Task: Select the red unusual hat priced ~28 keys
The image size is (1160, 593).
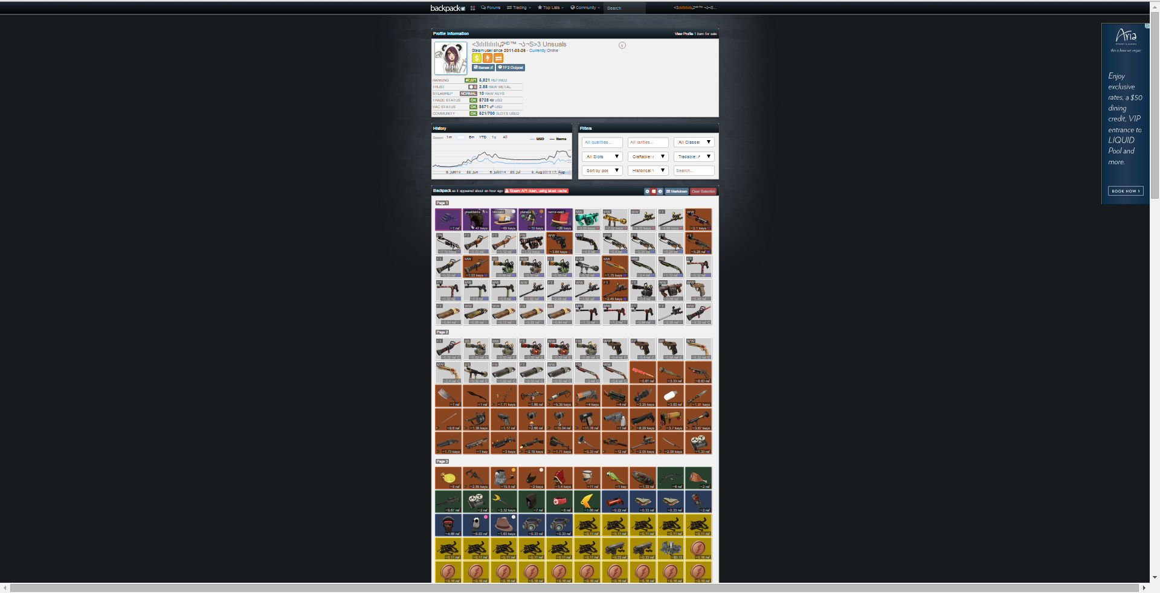Action: [x=559, y=220]
